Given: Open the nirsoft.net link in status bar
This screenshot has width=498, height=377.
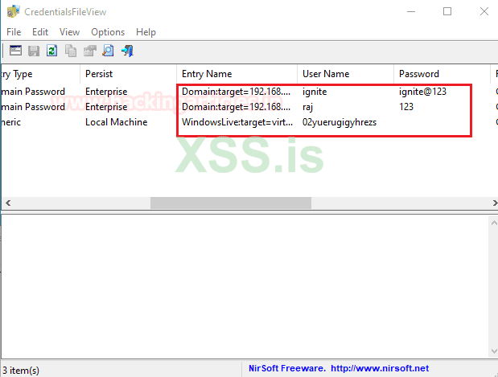Looking at the screenshot, I should tap(380, 368).
